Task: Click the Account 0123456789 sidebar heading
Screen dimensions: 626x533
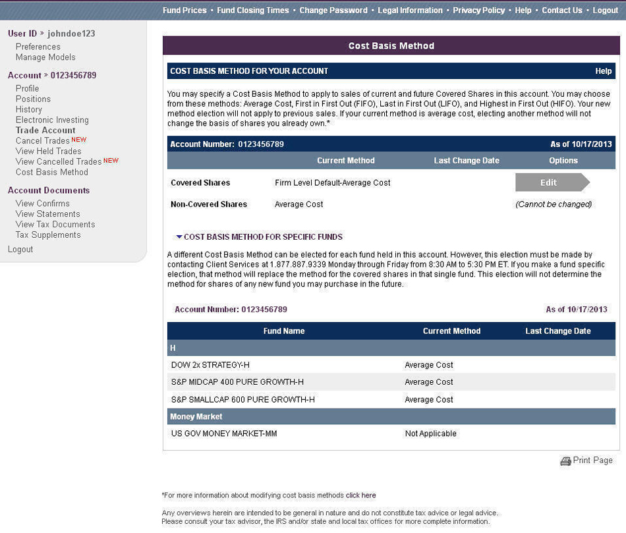Action: point(52,76)
